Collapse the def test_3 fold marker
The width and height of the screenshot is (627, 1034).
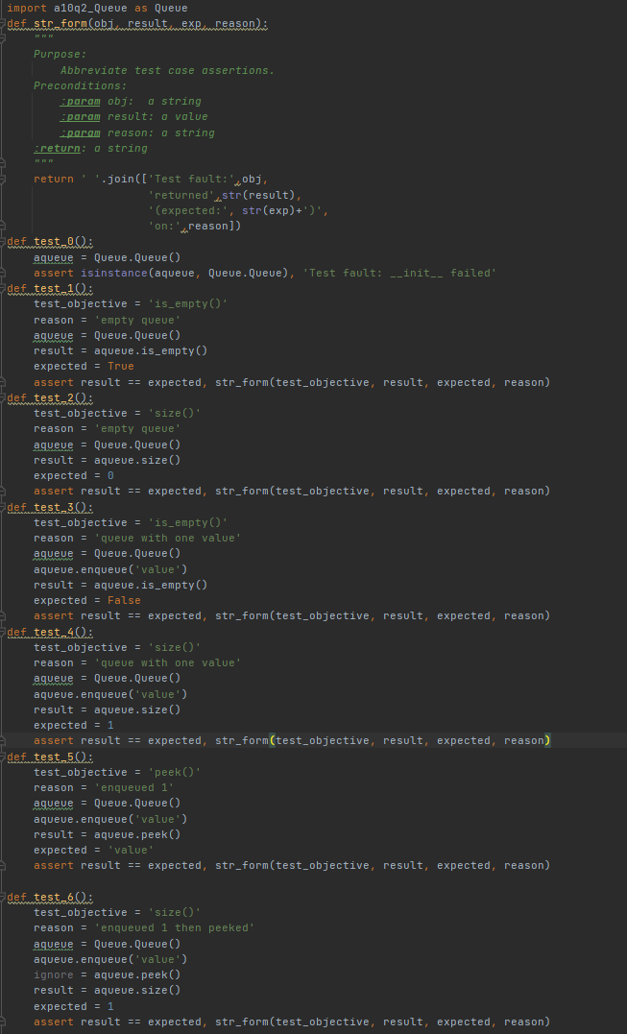pyautogui.click(x=3, y=507)
